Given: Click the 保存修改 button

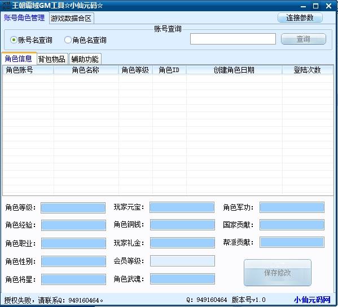Looking at the screenshot, I should click(278, 273).
